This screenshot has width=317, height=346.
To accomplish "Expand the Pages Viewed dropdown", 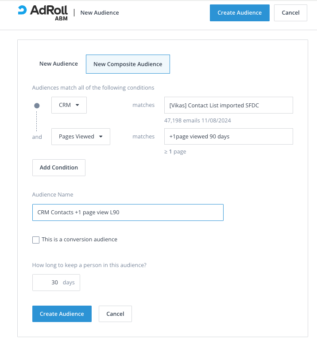I will pos(81,137).
